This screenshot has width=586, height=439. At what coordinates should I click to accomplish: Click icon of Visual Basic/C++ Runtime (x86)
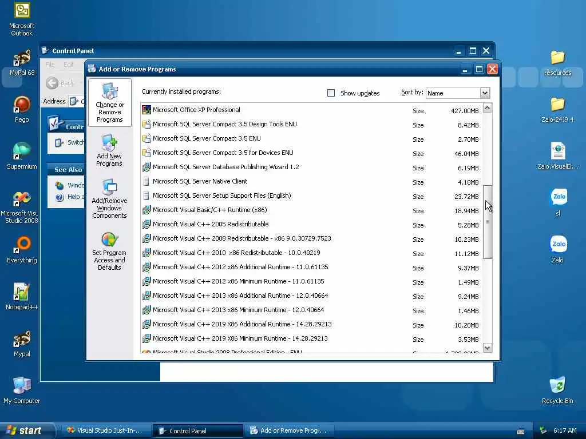tap(146, 210)
